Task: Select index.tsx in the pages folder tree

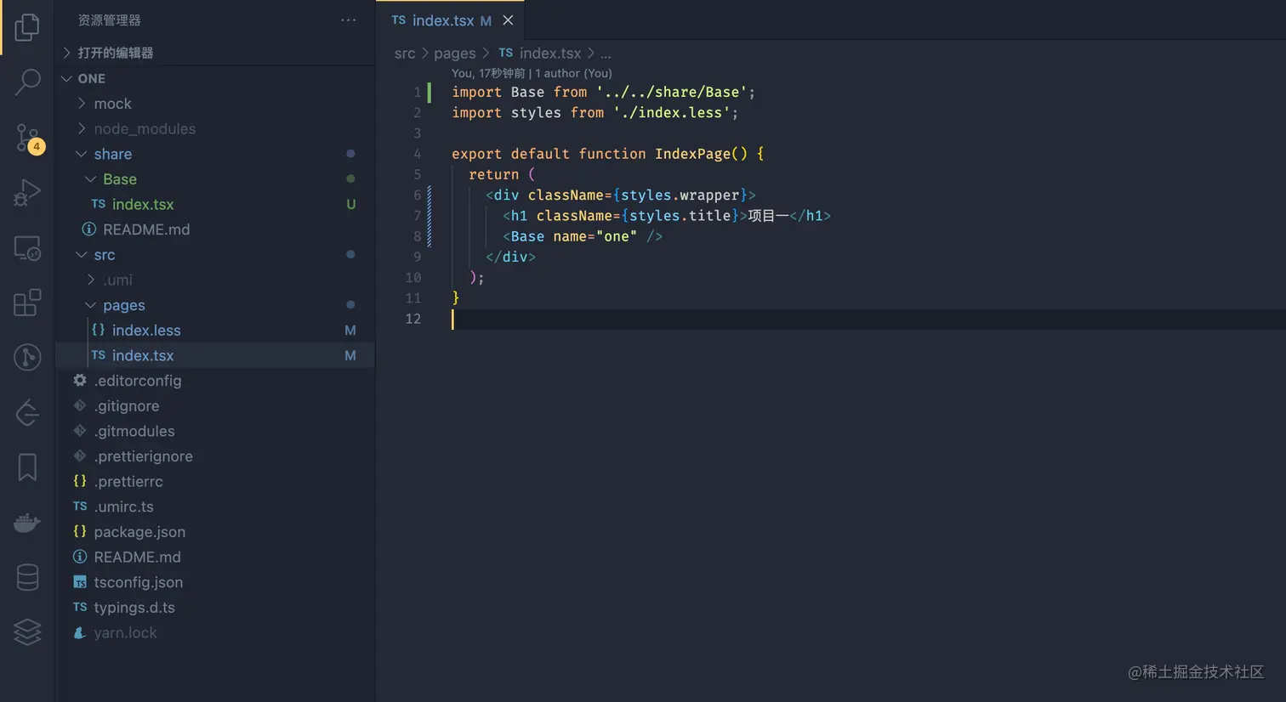Action: pos(215,355)
